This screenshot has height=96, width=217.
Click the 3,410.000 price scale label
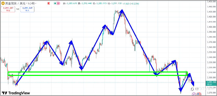(x=211, y=22)
